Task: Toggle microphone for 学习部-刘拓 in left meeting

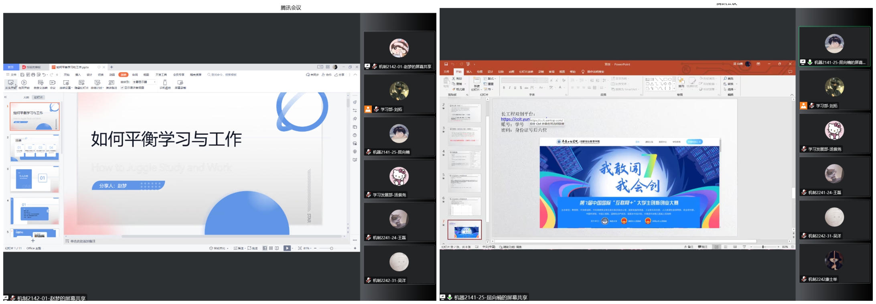Action: pos(376,109)
